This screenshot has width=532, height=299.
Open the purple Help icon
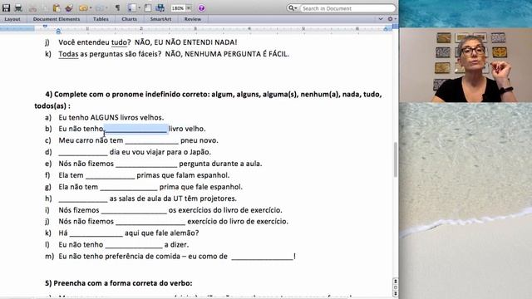click(x=201, y=8)
